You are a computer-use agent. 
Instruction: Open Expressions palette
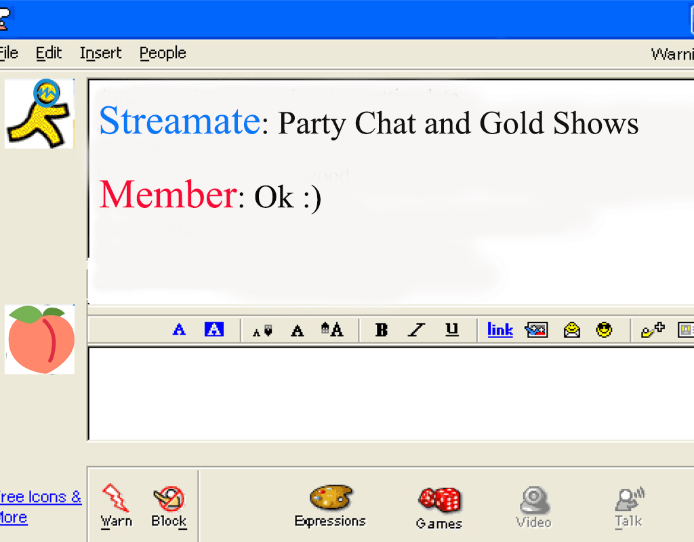pyautogui.click(x=330, y=506)
